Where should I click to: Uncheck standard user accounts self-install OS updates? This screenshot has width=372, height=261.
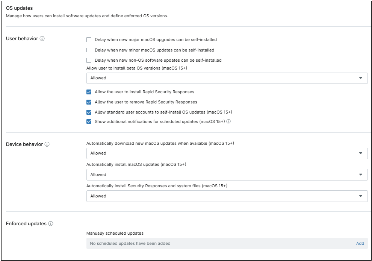(88, 112)
